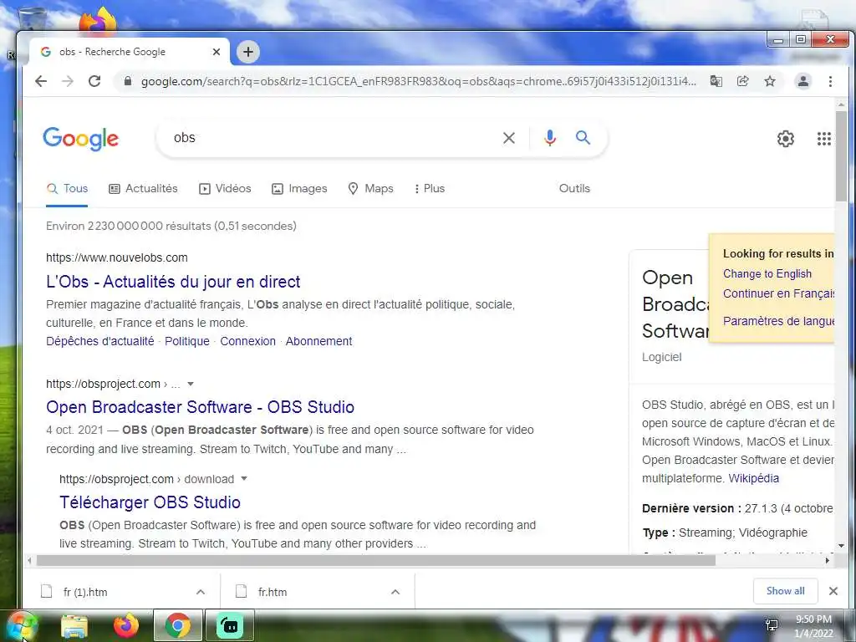This screenshot has width=856, height=642.
Task: Reload the Google search page
Action: 94,81
